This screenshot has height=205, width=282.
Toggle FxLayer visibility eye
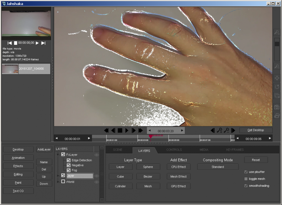pyautogui.click(x=97, y=155)
